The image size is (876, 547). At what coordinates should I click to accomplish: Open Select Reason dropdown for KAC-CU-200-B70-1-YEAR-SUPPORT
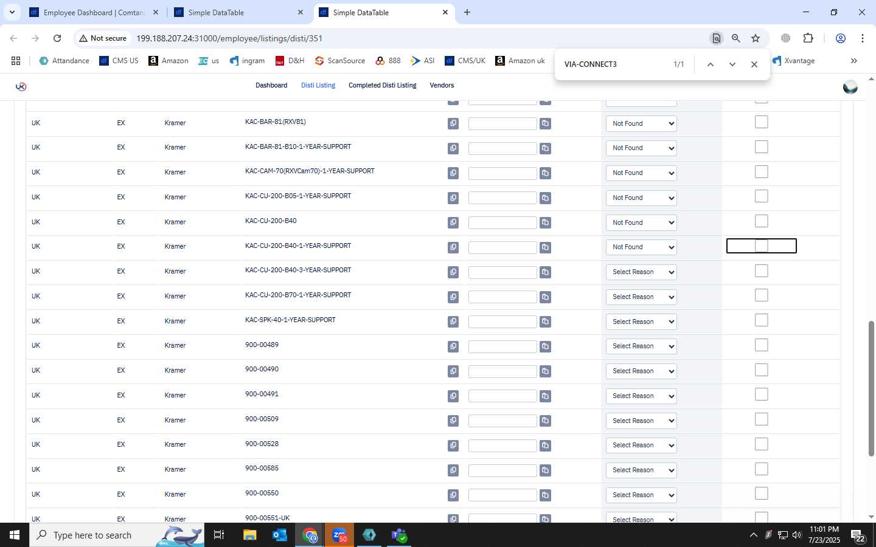tap(641, 297)
